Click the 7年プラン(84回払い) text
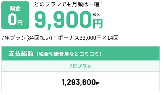This screenshot has height=95, width=164. coord(27,38)
